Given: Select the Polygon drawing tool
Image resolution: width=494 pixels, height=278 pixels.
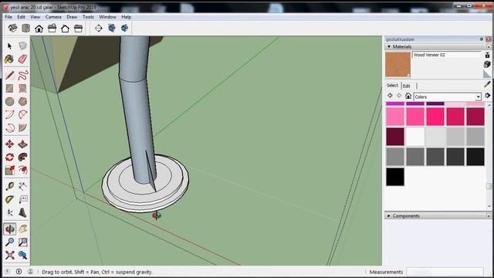Looking at the screenshot, I should point(22,101).
